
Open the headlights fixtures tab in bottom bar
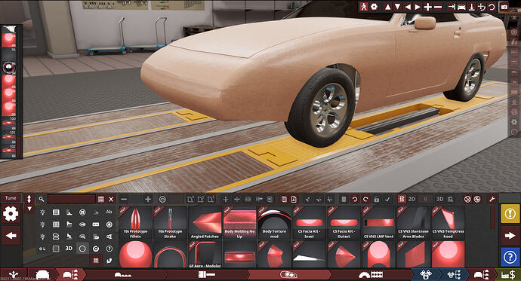point(288,275)
